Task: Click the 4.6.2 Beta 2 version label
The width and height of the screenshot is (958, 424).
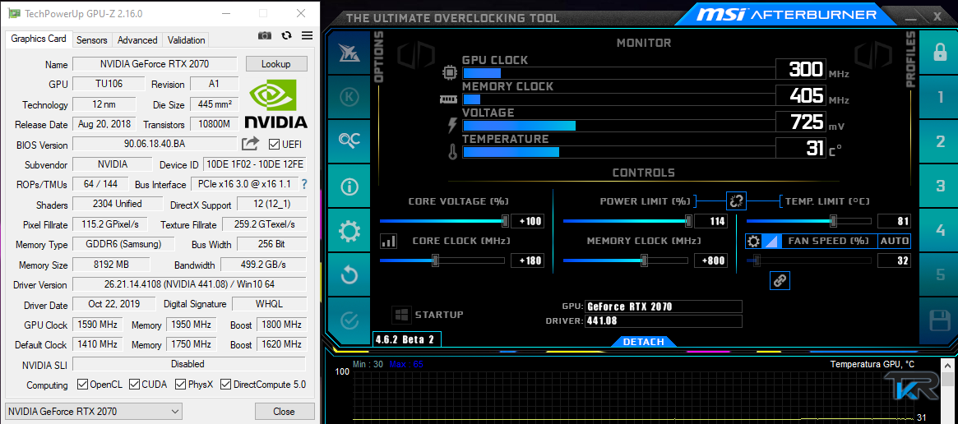Action: click(x=406, y=339)
